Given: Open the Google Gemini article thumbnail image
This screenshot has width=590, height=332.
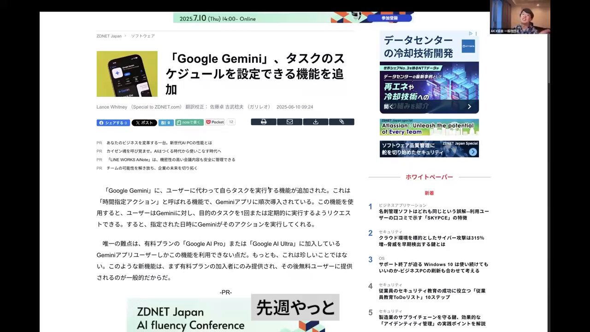Looking at the screenshot, I should tap(127, 74).
